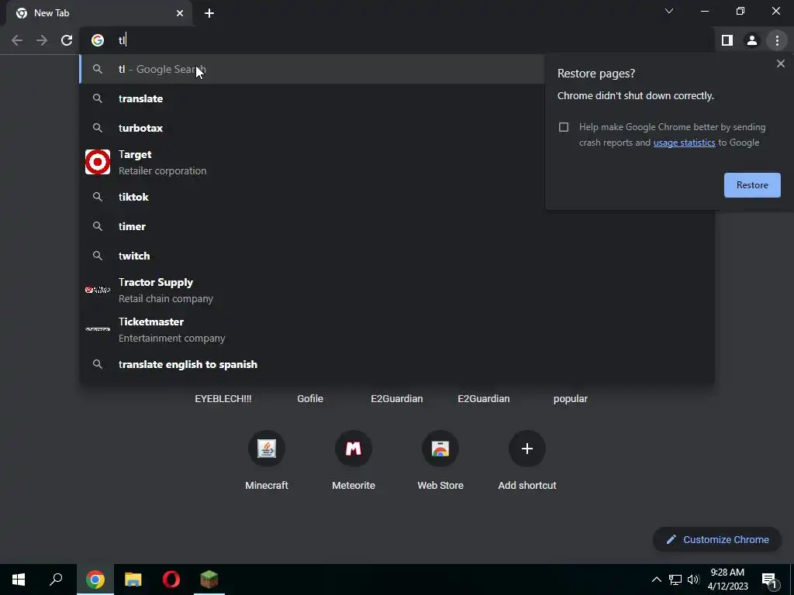
Task: Open the Windows Start menu
Action: point(19,580)
